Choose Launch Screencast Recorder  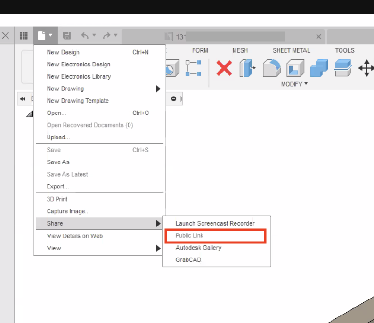[x=216, y=223]
